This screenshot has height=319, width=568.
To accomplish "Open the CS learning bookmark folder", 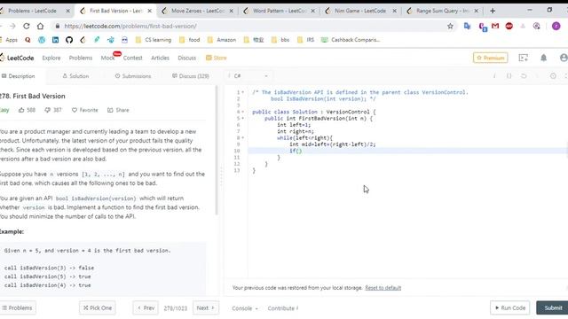I will (x=154, y=40).
